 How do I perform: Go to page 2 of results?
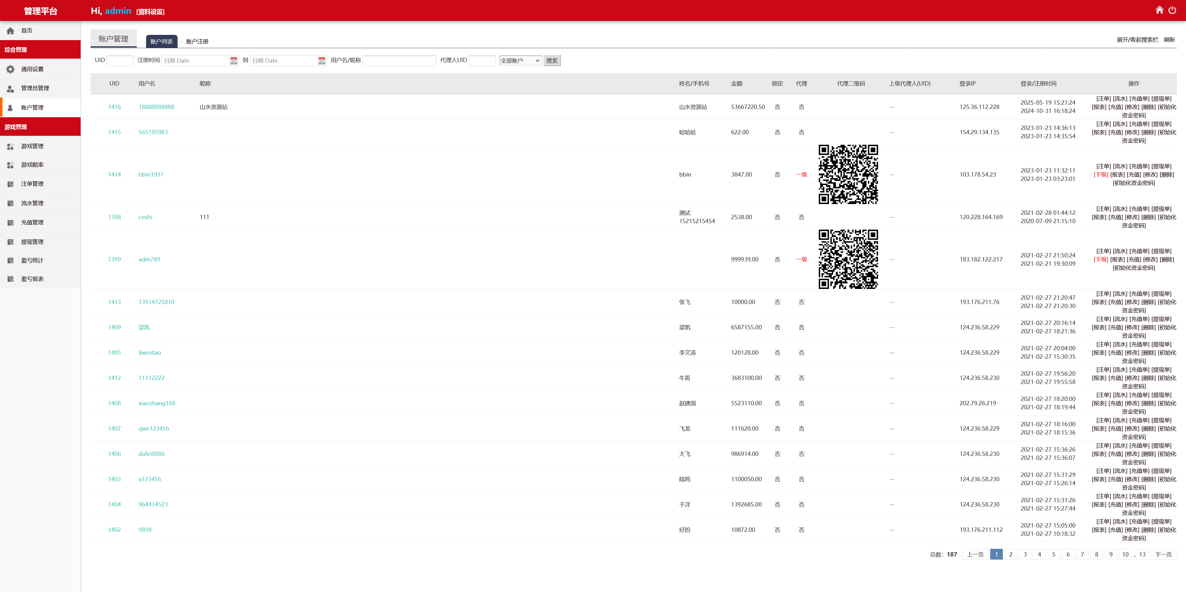click(x=1011, y=554)
